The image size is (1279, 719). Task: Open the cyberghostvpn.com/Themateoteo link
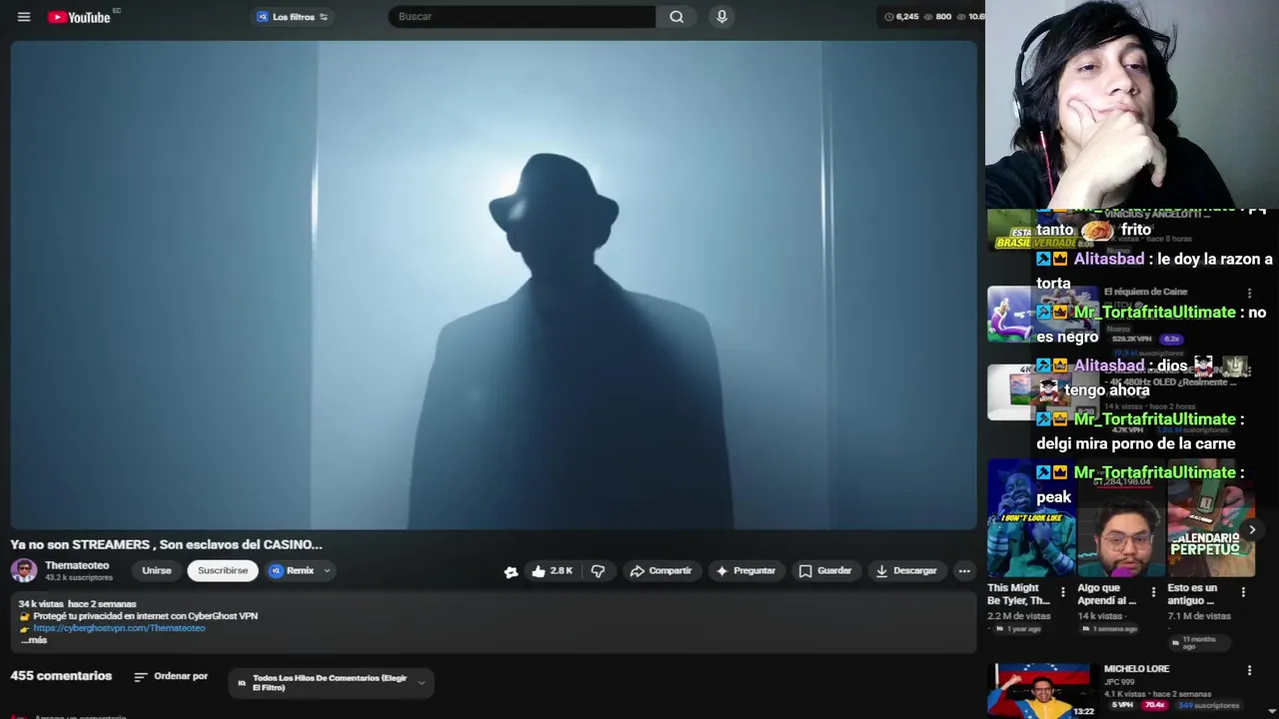tap(119, 628)
